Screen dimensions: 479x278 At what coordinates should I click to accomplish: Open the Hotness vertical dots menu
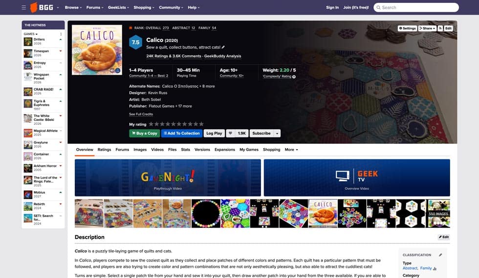pyautogui.click(x=61, y=34)
